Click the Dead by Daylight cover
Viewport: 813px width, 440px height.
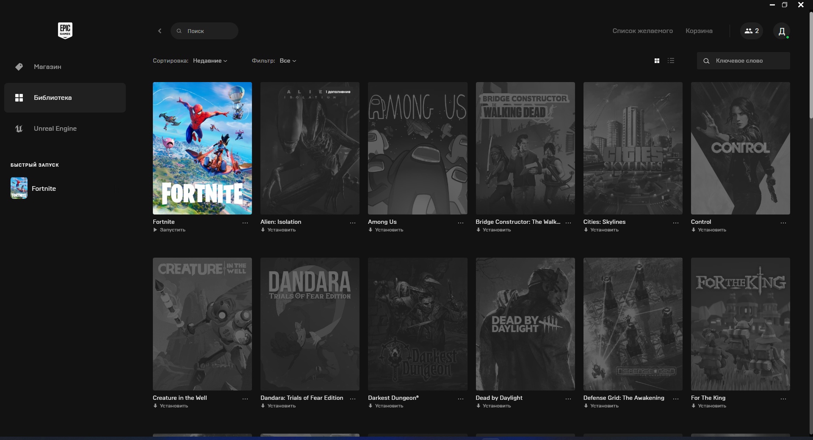pyautogui.click(x=525, y=324)
